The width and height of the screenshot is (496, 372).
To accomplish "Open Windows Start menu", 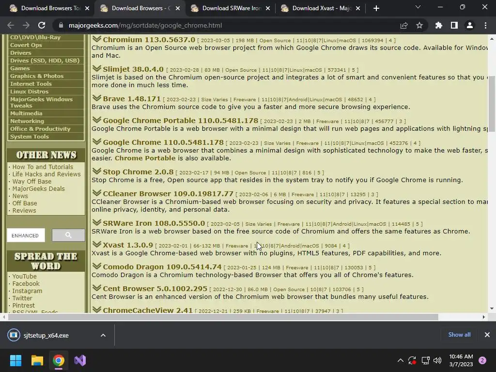I will [x=15, y=360].
